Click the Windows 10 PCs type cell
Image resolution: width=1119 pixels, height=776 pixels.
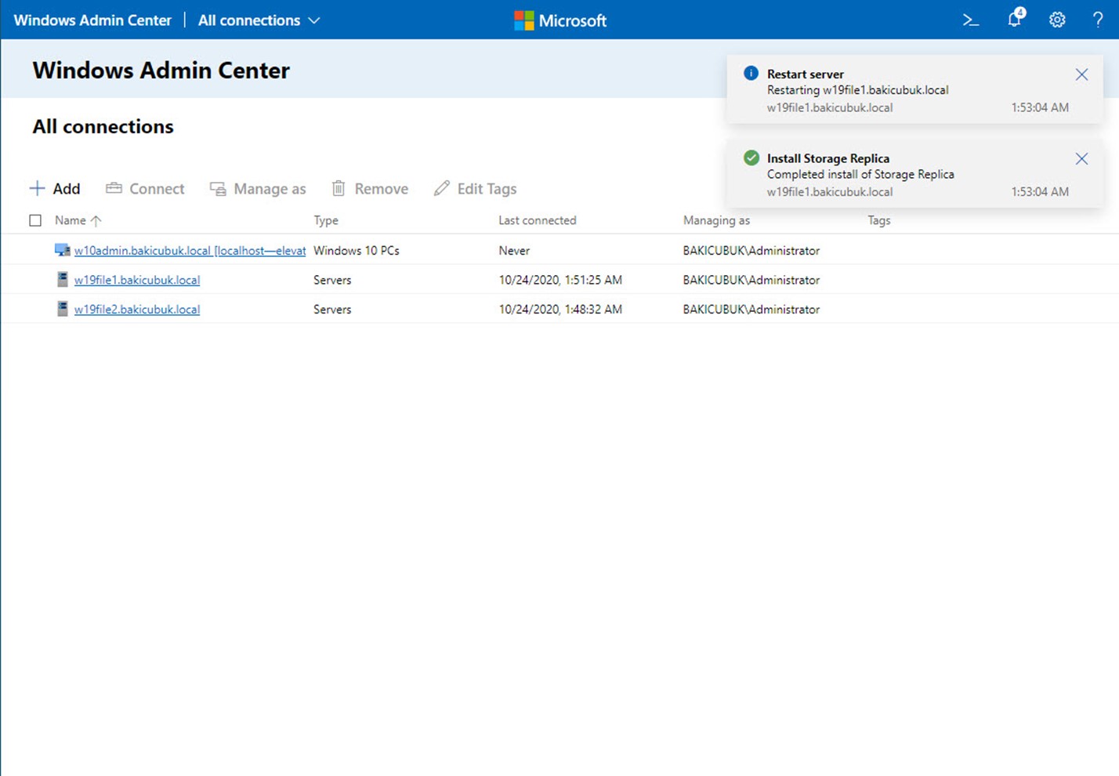pyautogui.click(x=357, y=250)
